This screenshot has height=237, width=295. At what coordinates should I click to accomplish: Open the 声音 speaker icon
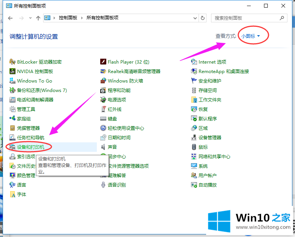tap(103, 147)
